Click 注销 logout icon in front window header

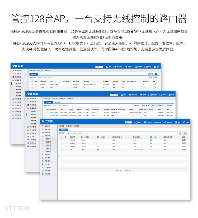click(184, 122)
